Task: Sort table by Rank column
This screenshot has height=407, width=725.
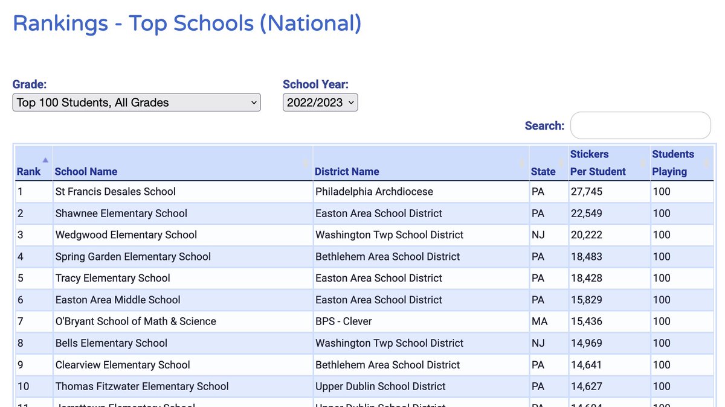Action: [x=34, y=163]
